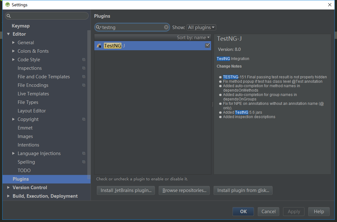337x222 pixels.
Task: Open the Live Templates settings page
Action: click(x=33, y=94)
